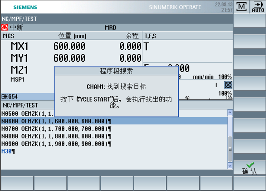Click the 程序段搜索 dialog title

click(x=116, y=71)
